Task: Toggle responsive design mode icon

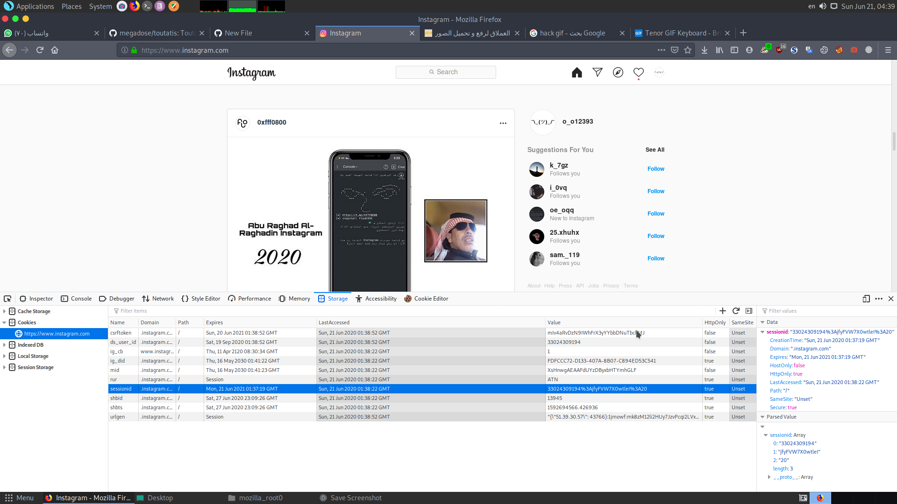Action: tap(866, 299)
